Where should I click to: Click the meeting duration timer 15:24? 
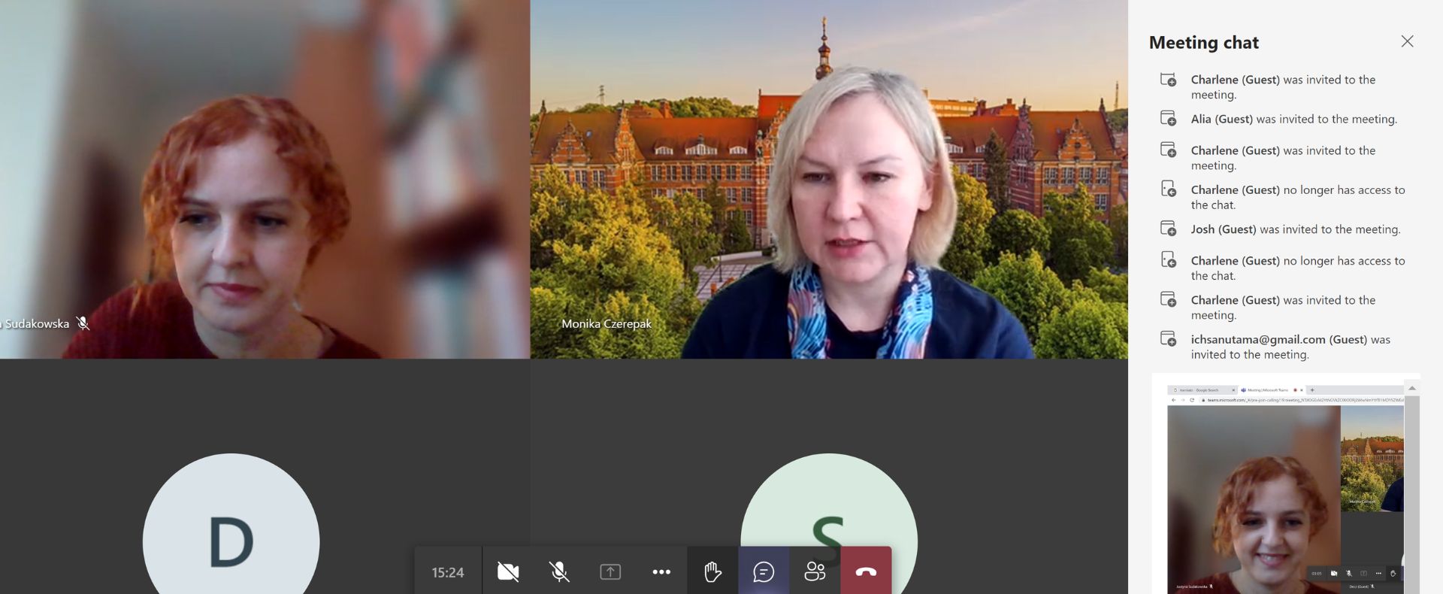coord(448,572)
